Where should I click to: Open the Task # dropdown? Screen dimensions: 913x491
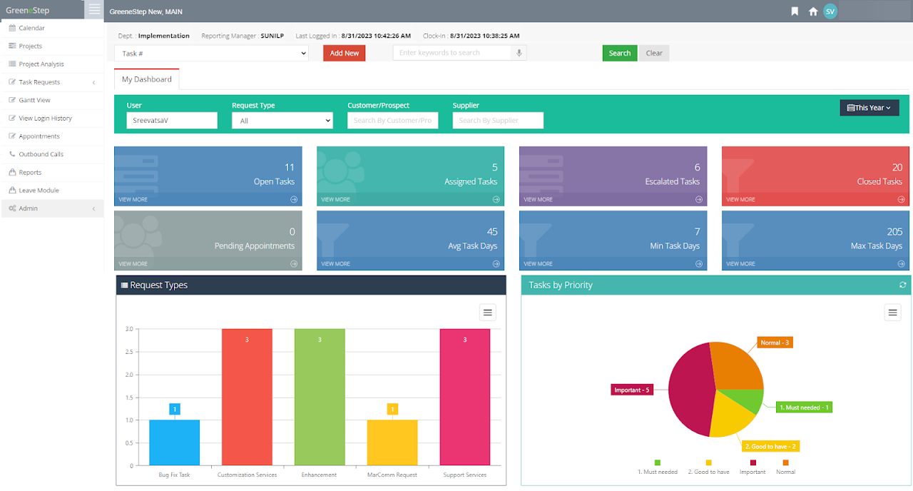[x=211, y=54]
